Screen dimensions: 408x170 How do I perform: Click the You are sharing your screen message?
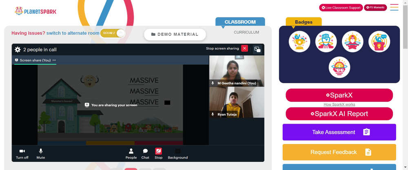click(111, 105)
